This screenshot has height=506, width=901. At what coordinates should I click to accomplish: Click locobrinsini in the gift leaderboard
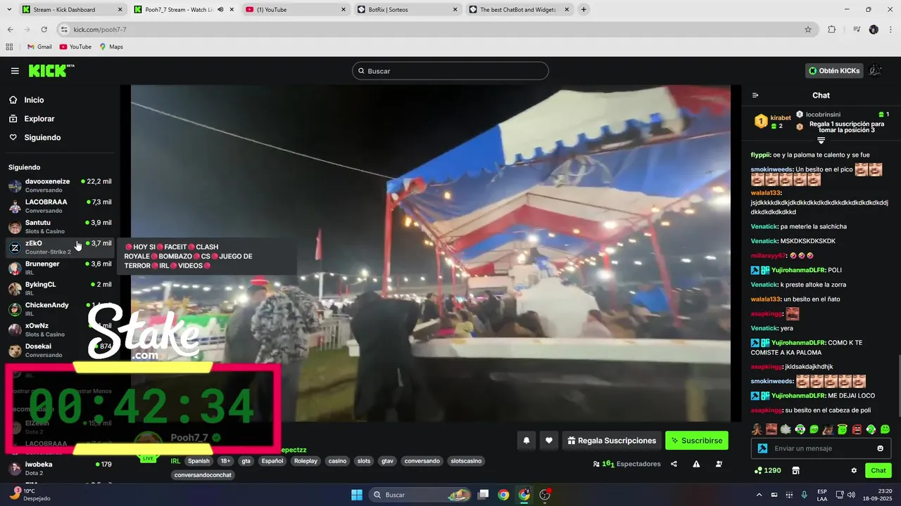pyautogui.click(x=823, y=114)
